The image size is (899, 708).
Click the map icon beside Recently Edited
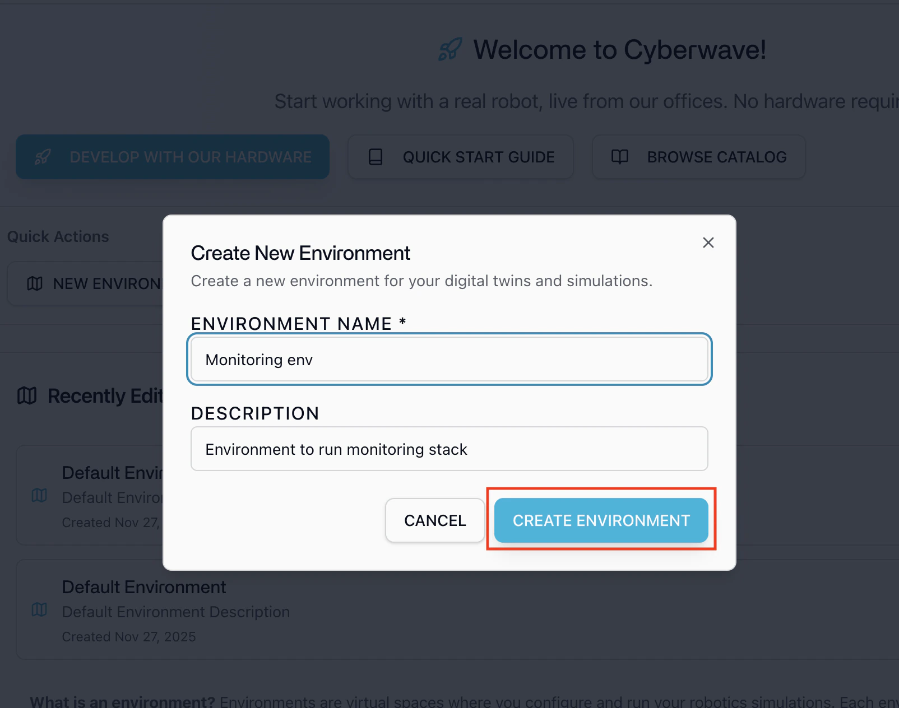click(27, 395)
